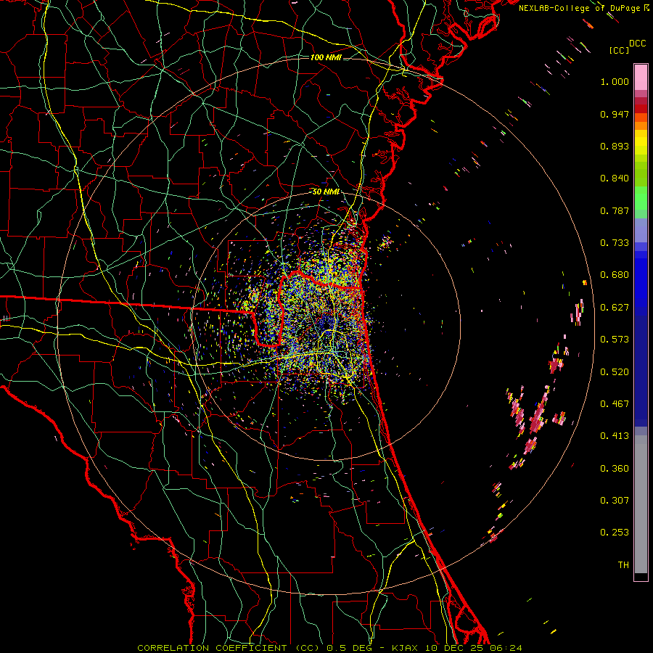Select the 0.307 legend value
The image size is (653, 653).
click(x=615, y=501)
